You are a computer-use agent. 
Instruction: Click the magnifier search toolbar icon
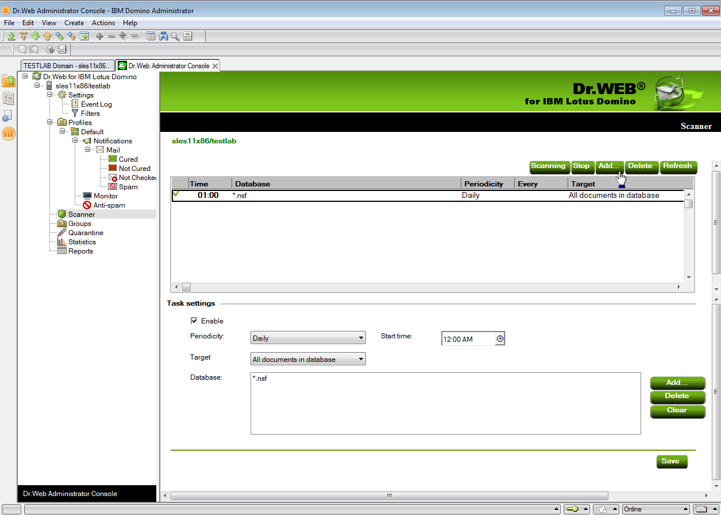coord(175,36)
